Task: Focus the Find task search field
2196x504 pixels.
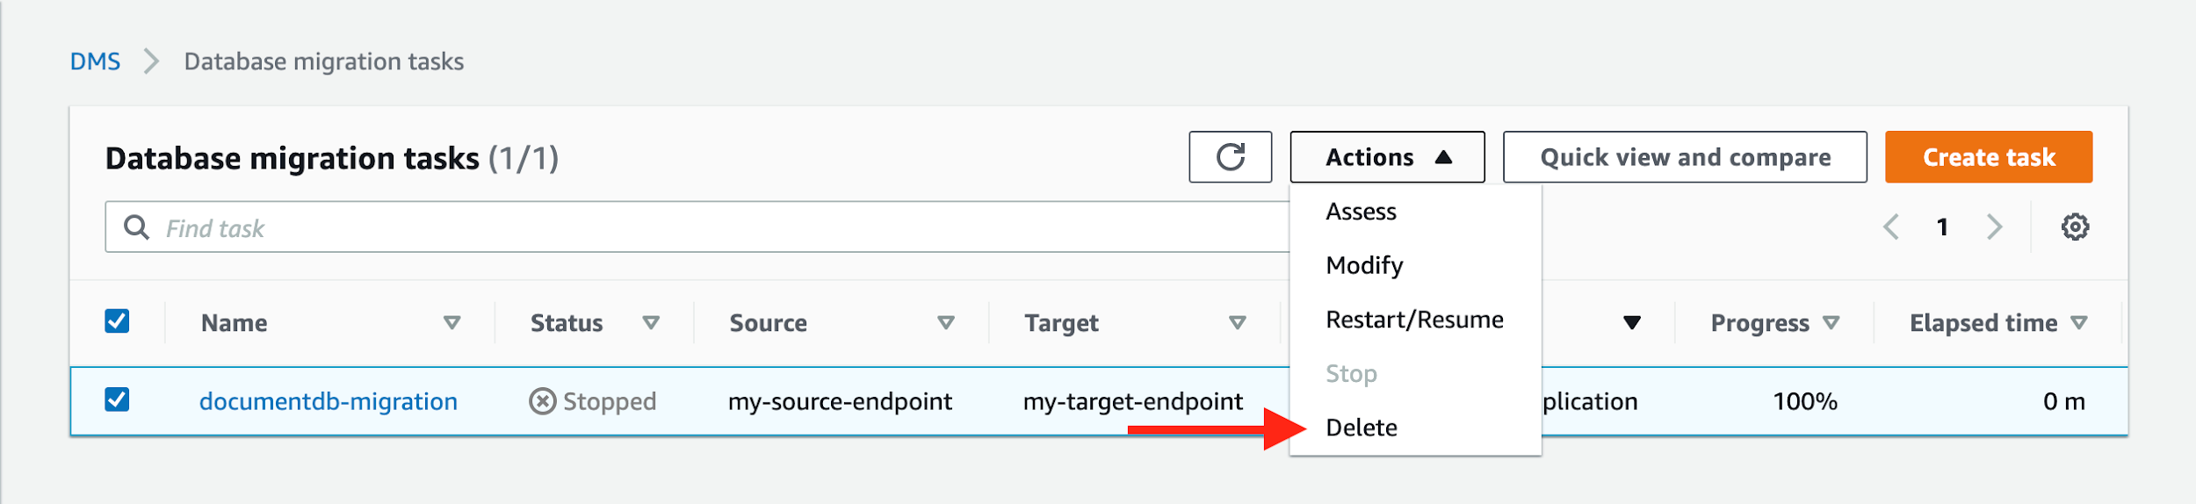Action: click(703, 228)
